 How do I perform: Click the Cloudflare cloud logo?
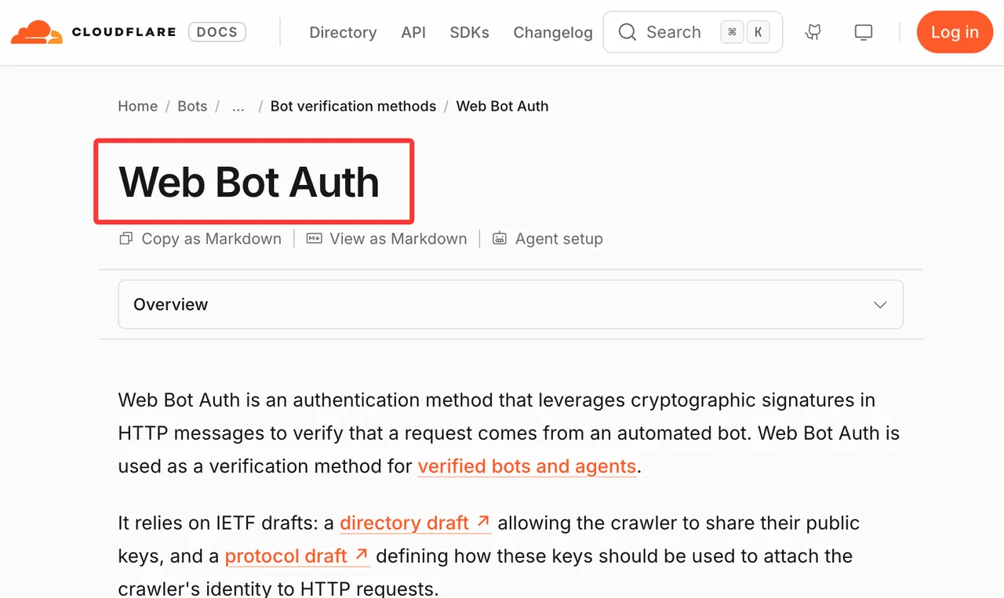pos(36,32)
